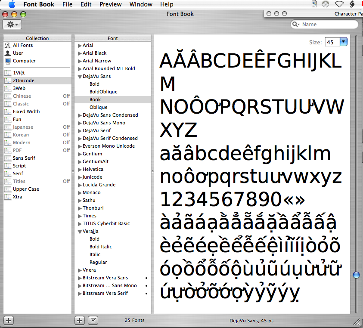This screenshot has height=328, width=363.
Task: Open the Help menu
Action: point(167,4)
